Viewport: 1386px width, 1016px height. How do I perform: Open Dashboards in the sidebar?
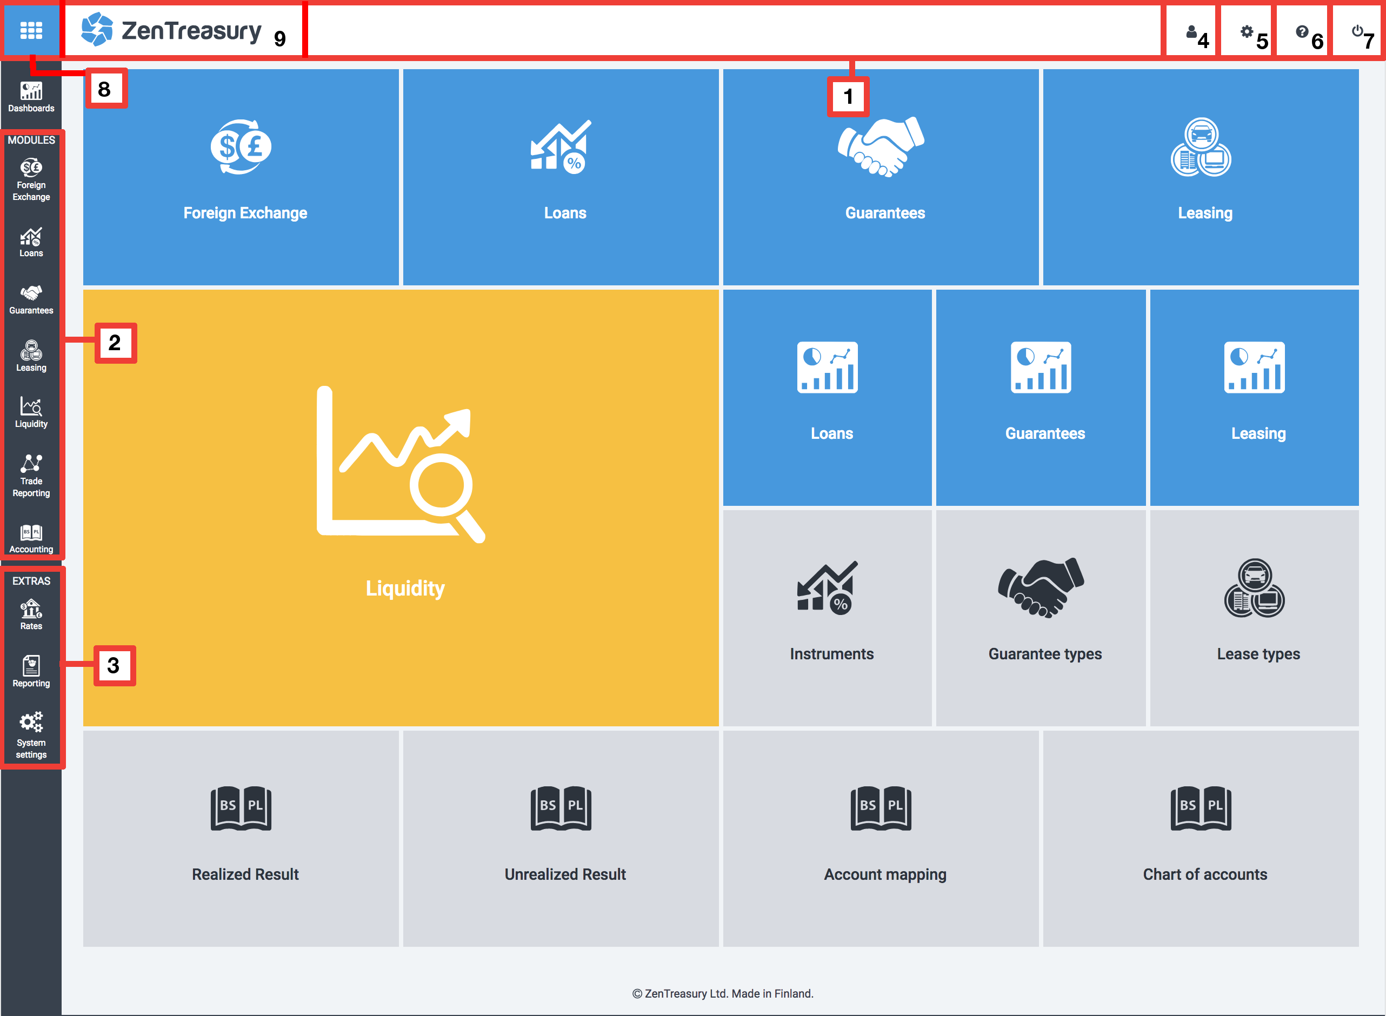tap(31, 97)
